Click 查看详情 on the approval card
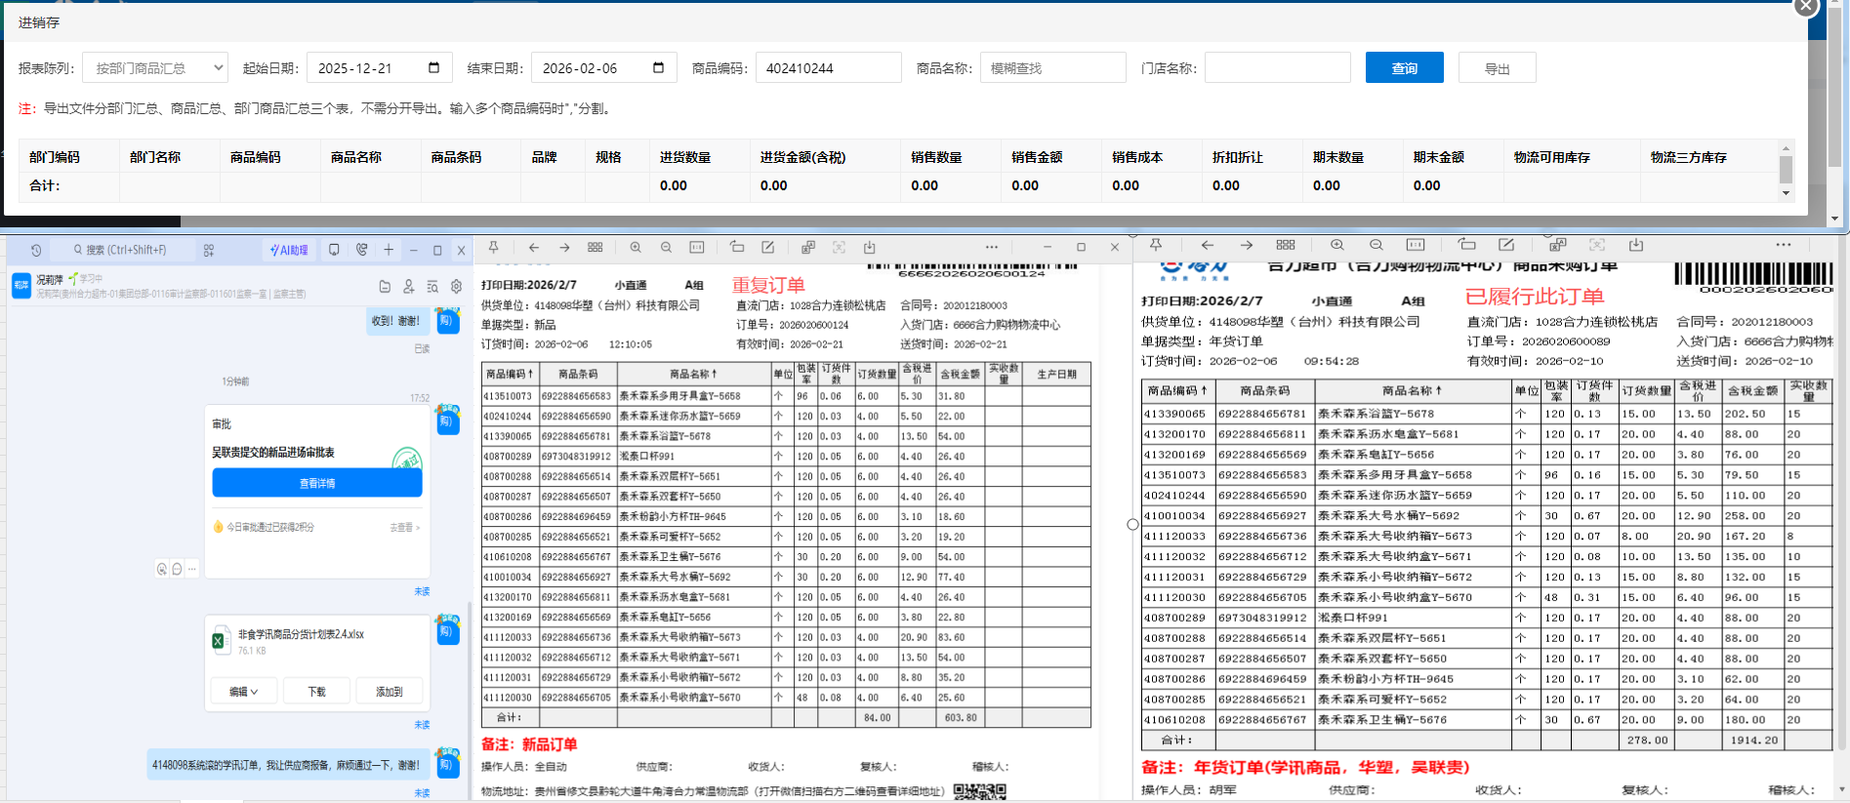The width and height of the screenshot is (1850, 803). (317, 483)
